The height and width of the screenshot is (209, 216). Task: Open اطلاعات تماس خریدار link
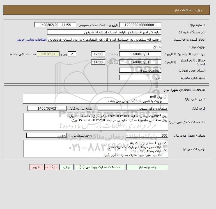pyautogui.click(x=31, y=40)
